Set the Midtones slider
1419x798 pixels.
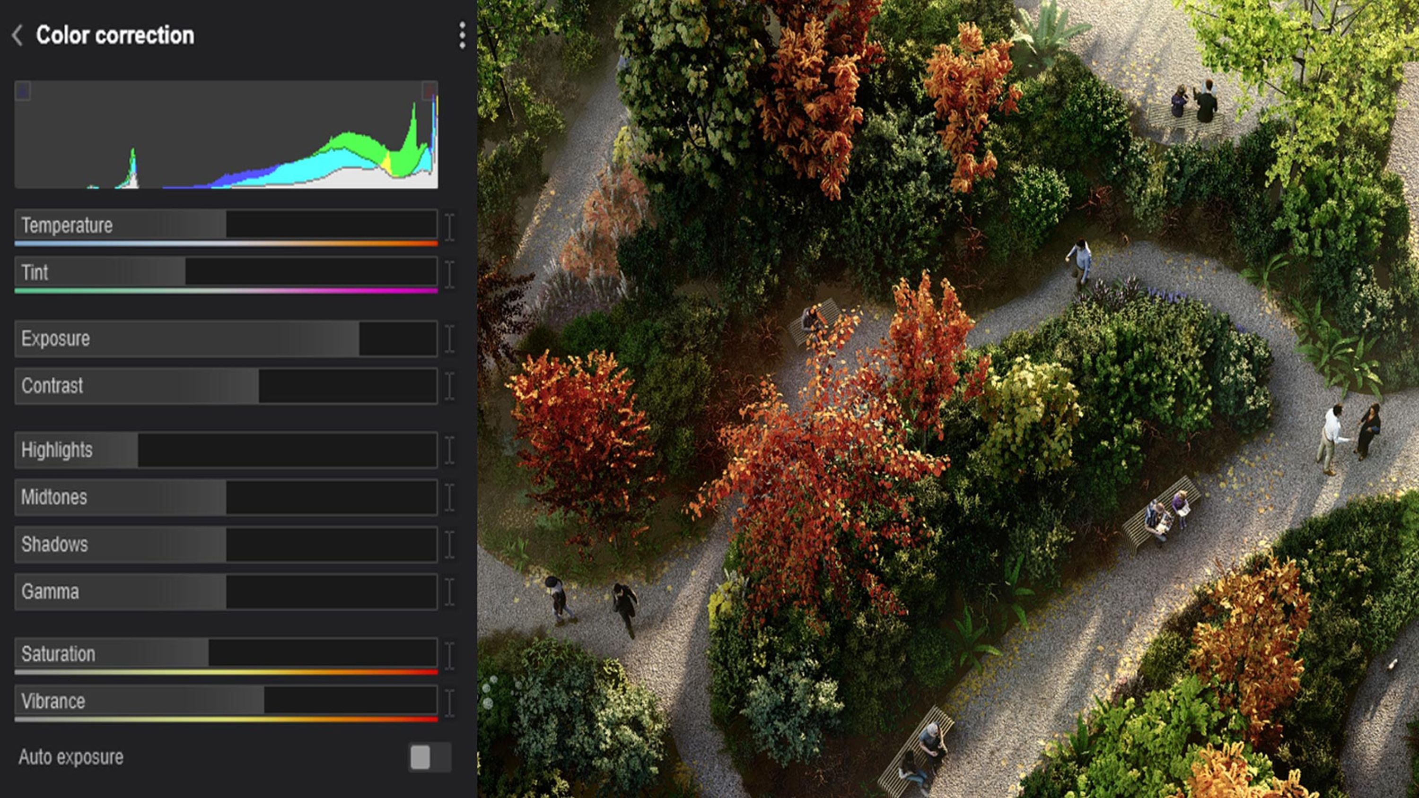pos(226,497)
